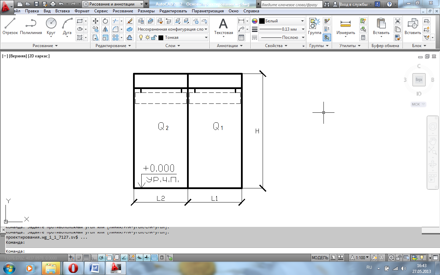Select the Полилиния tool
Screen dimensions: 440x275
31,26
